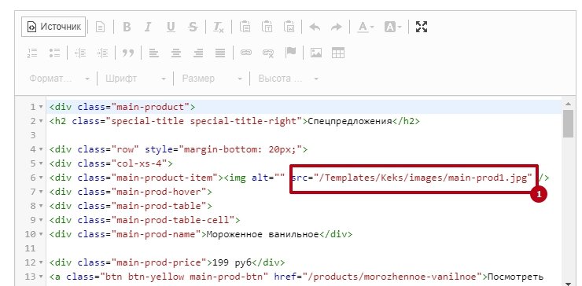Viewport: 582px width, 286px height.
Task: Click the Insert Image icon
Action: [x=316, y=53]
